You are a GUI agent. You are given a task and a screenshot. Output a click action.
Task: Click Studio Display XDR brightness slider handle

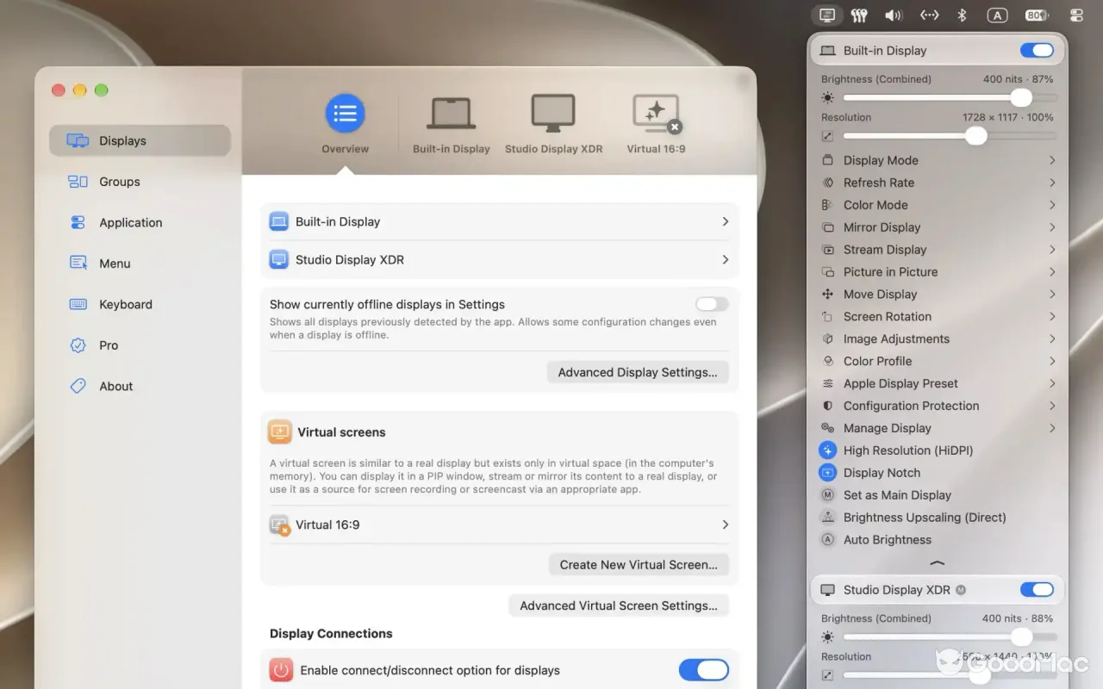click(x=1022, y=636)
